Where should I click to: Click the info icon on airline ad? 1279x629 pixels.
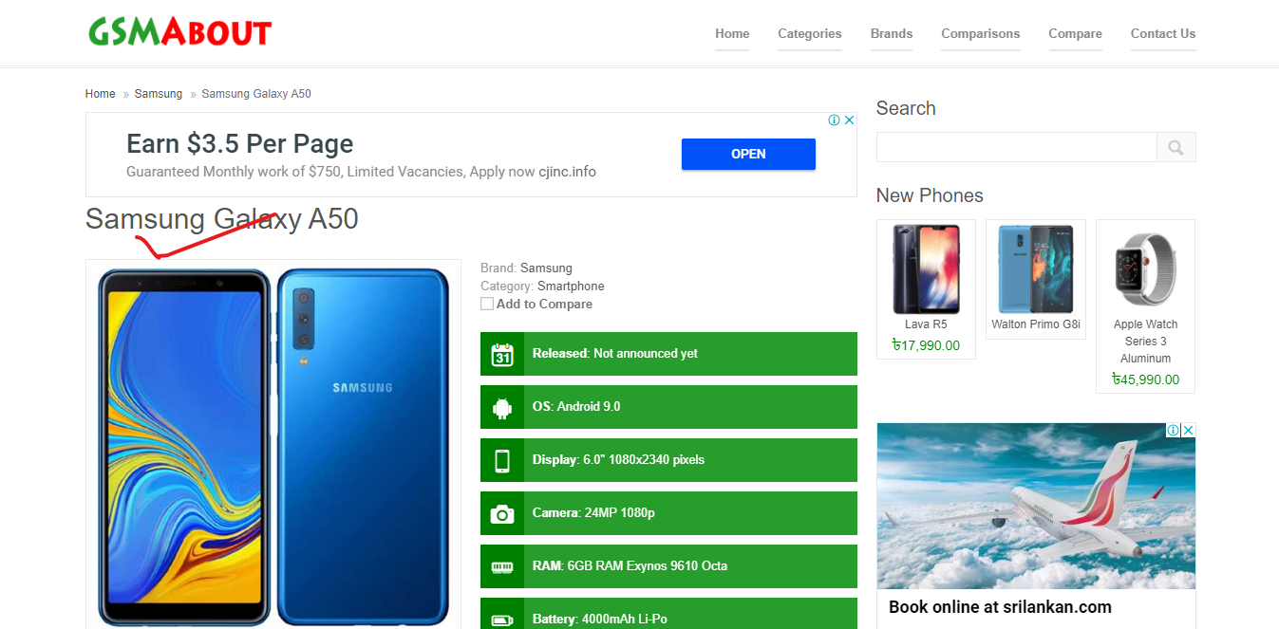(x=1173, y=430)
